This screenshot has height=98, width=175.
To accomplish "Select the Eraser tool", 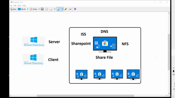I will tap(70, 9).
